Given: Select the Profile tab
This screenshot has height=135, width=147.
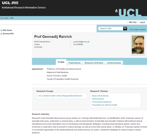Looking at the screenshot, I should tap(61, 62).
